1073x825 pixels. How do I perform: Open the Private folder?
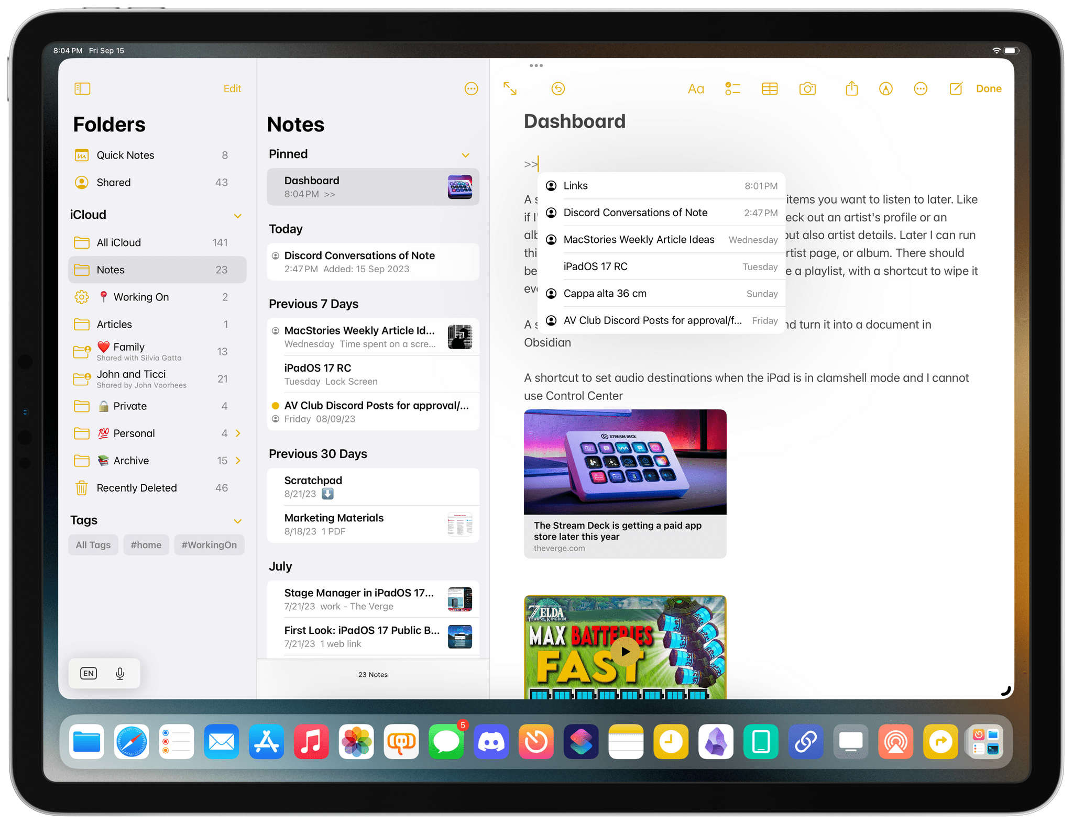(x=157, y=406)
